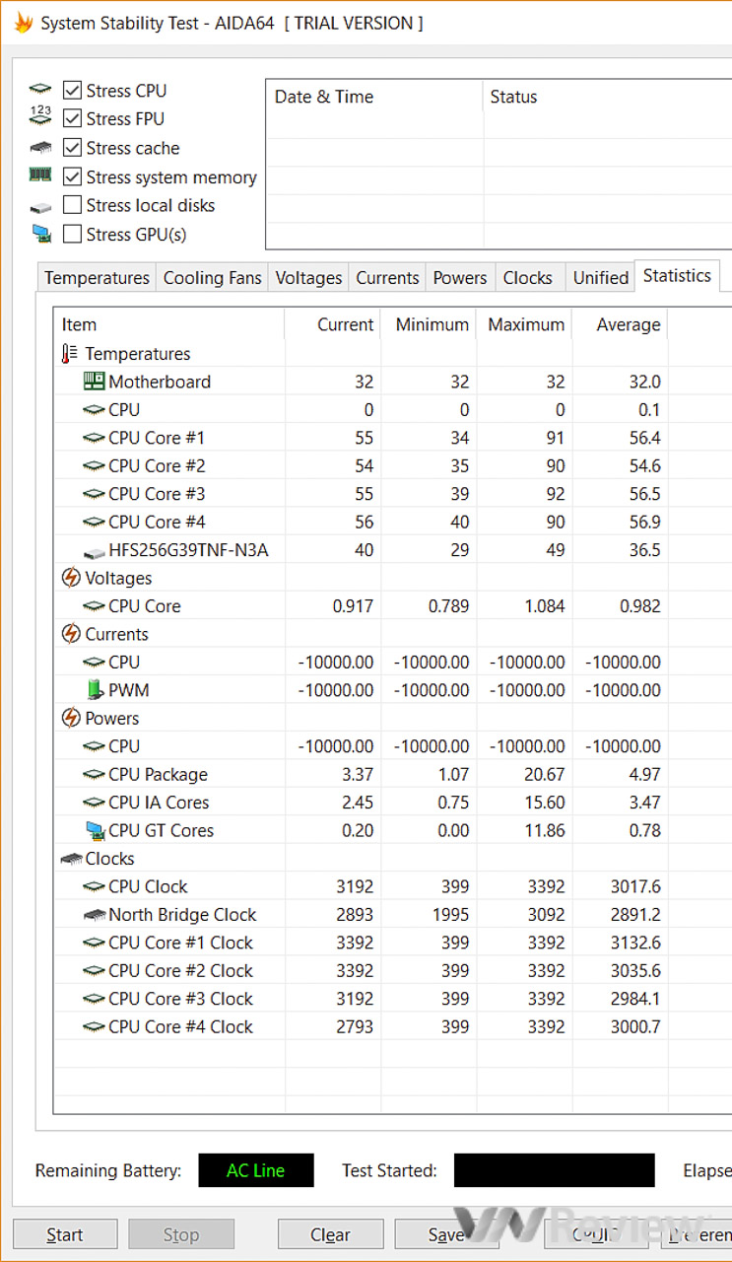Click the memory module icon beside Stress system memory
This screenshot has width=732, height=1262.
pyautogui.click(x=40, y=175)
